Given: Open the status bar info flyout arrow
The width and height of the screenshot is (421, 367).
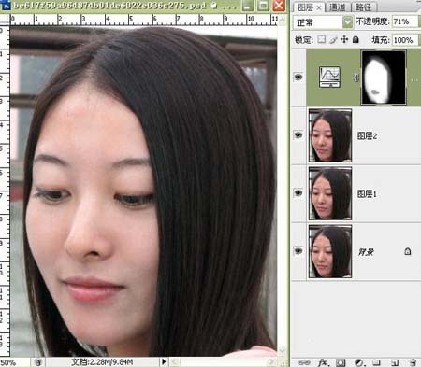Looking at the screenshot, I should point(164,361).
